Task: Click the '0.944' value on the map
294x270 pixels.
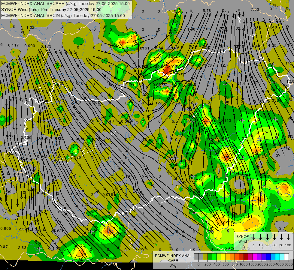Action: click(x=42, y=157)
